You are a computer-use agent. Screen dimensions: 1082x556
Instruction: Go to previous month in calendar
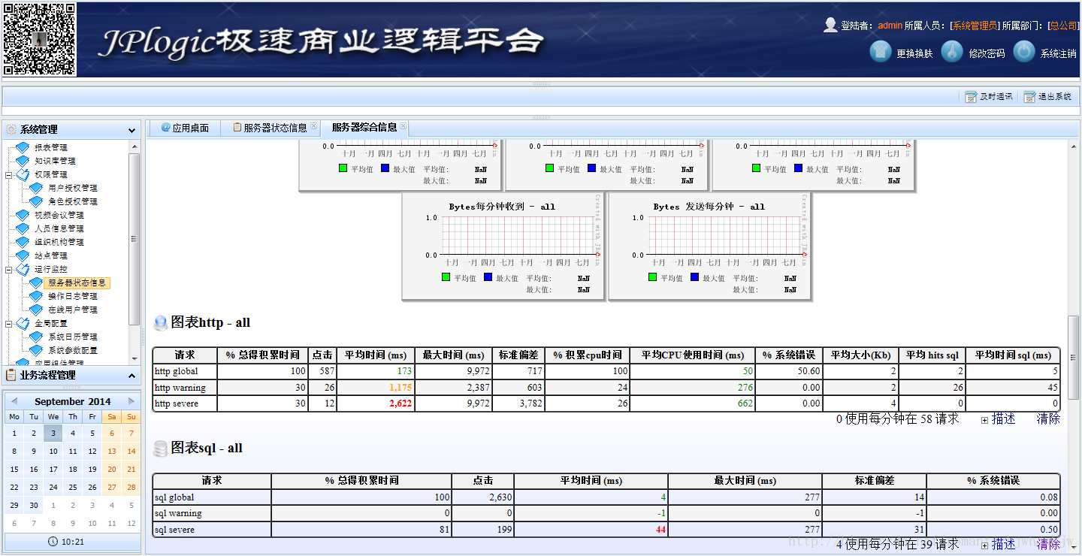pyautogui.click(x=14, y=401)
